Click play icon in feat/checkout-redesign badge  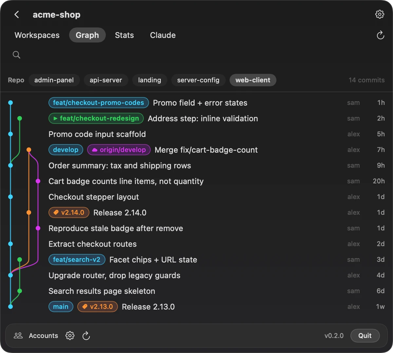point(56,119)
